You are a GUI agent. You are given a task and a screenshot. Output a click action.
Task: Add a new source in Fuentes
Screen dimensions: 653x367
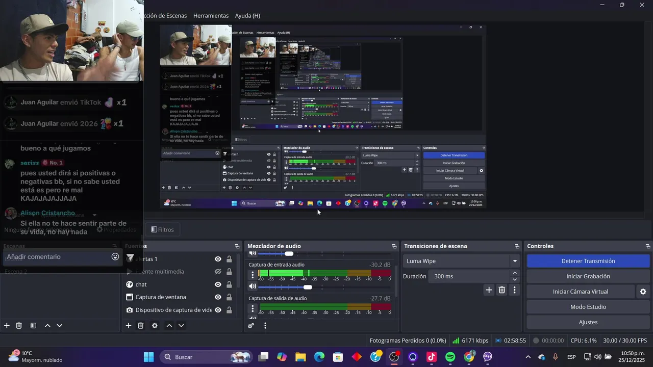tap(129, 326)
